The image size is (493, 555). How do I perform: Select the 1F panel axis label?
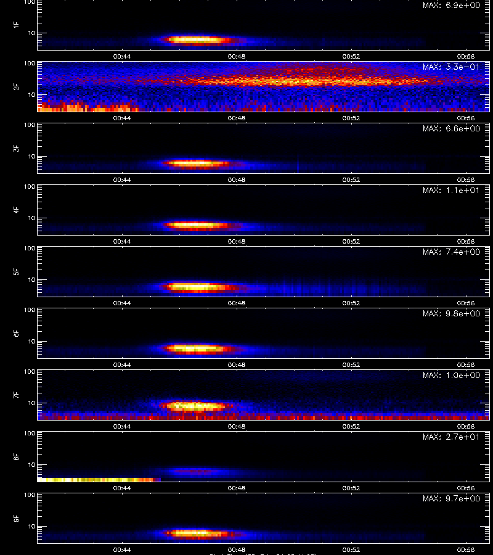pos(16,25)
